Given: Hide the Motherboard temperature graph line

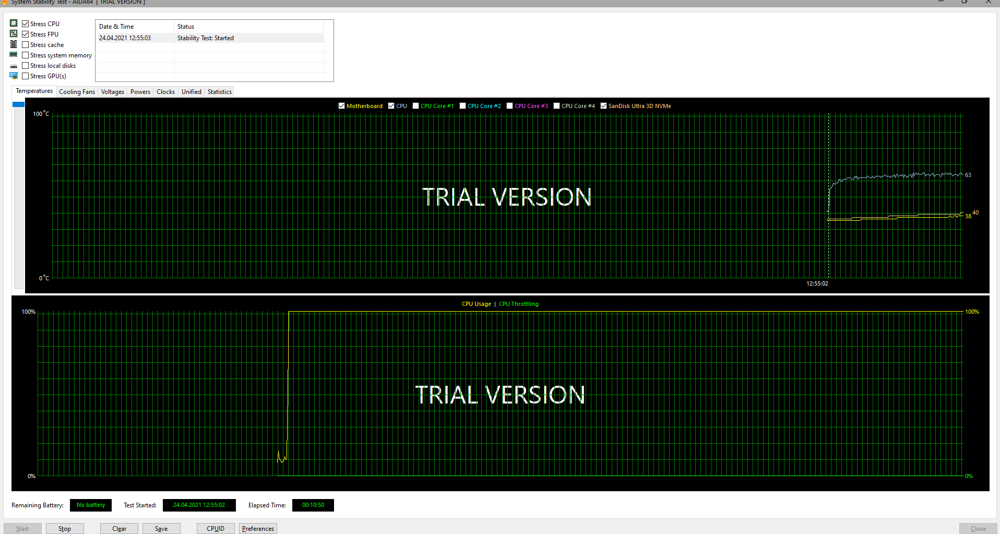Looking at the screenshot, I should tap(342, 106).
